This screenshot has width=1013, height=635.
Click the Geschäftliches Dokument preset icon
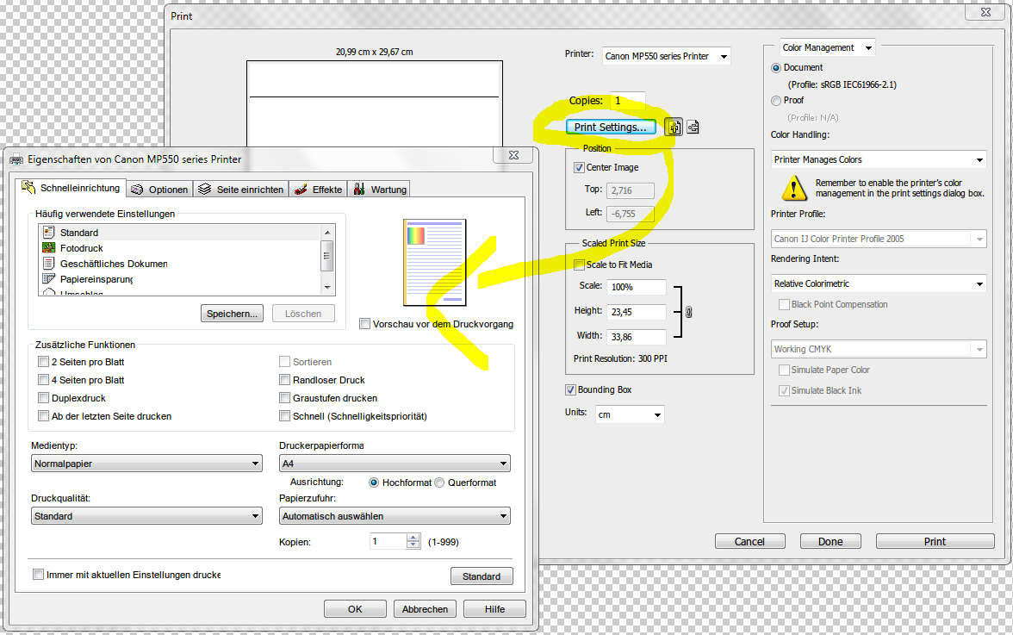[48, 263]
